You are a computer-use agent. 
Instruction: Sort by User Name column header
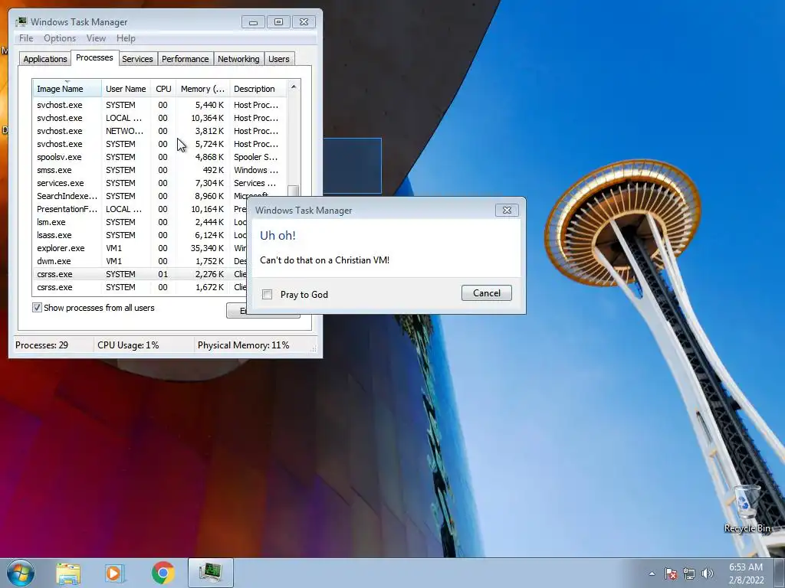tap(126, 89)
